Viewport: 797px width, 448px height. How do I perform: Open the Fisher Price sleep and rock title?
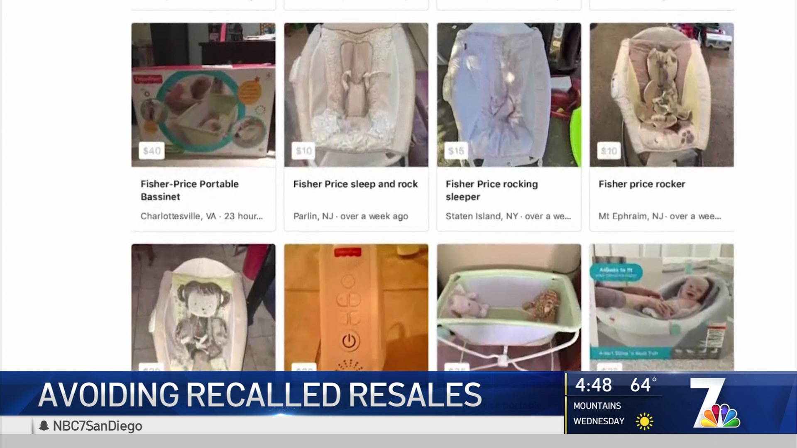pos(355,184)
